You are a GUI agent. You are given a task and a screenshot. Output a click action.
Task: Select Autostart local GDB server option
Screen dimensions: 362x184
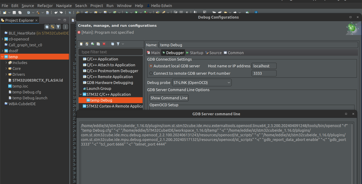pos(151,66)
